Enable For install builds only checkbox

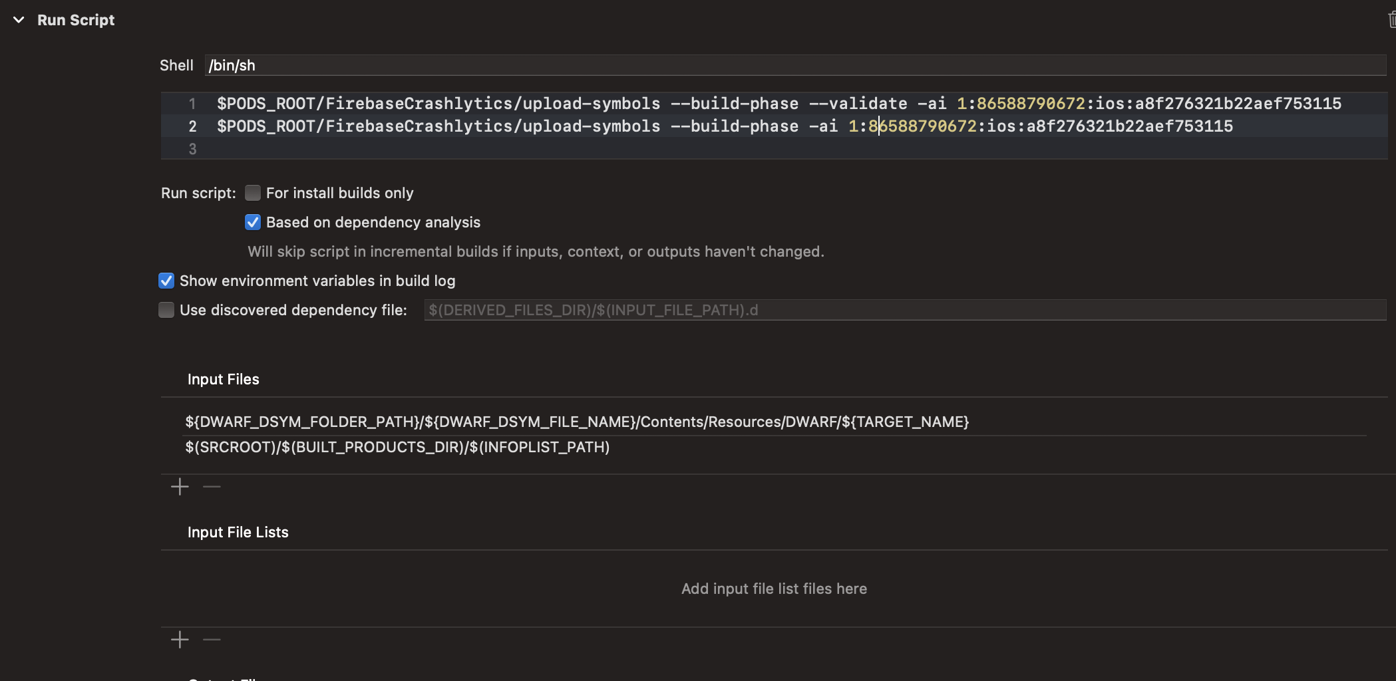253,193
